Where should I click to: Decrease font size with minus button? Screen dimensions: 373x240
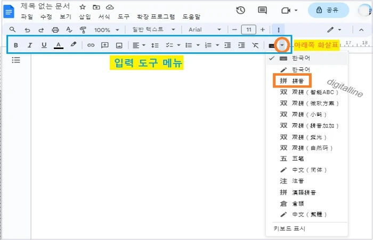tap(234, 30)
